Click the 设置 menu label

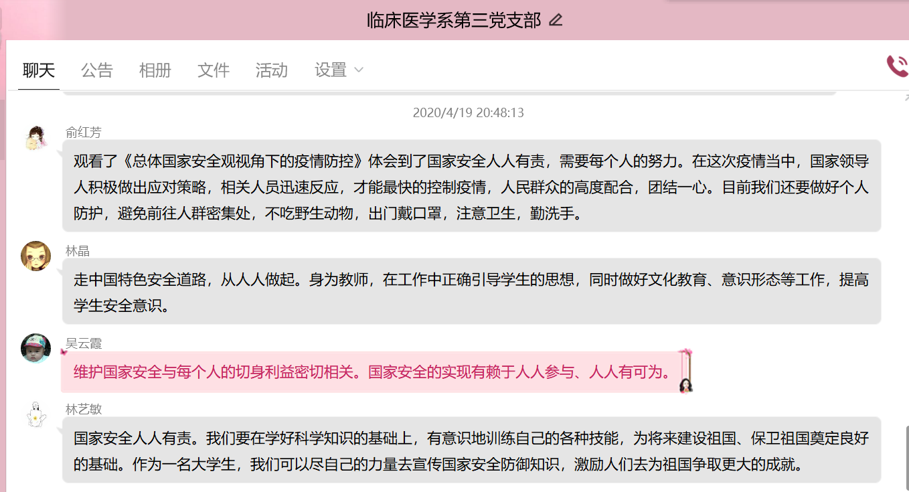(x=331, y=70)
